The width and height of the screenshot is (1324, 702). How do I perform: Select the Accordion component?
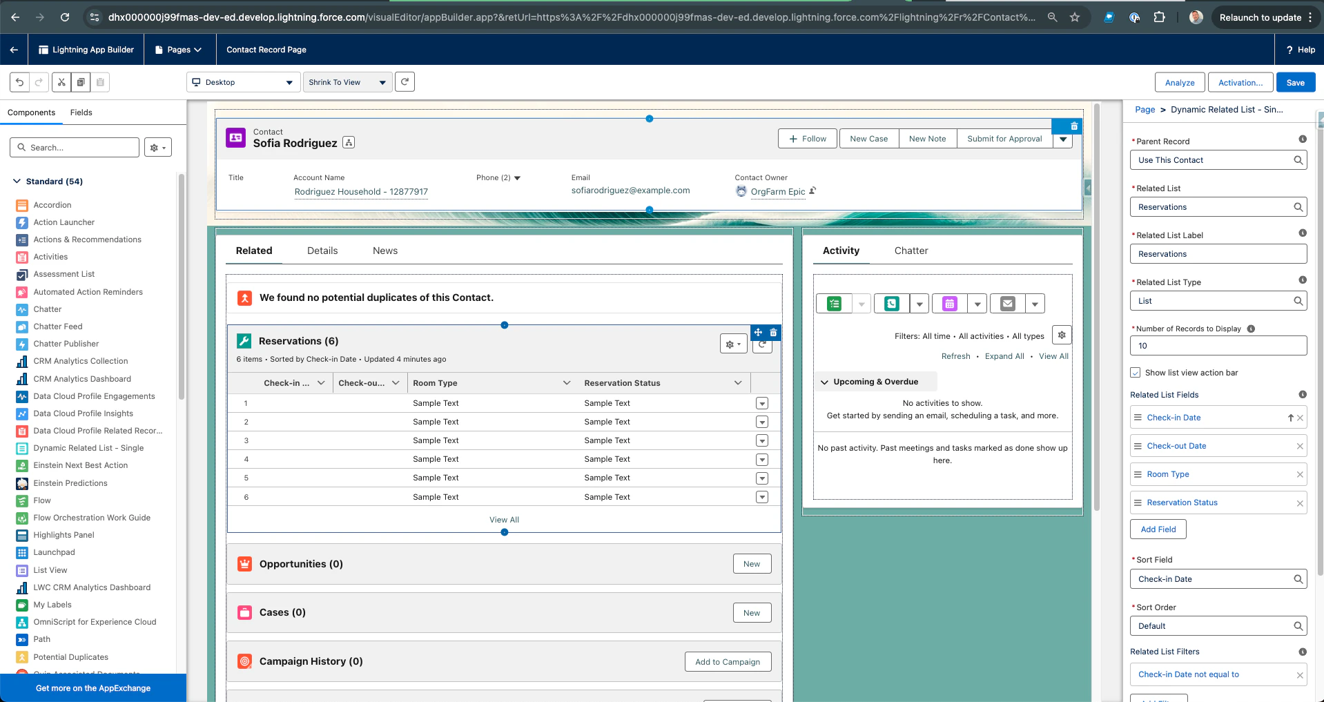pos(52,205)
